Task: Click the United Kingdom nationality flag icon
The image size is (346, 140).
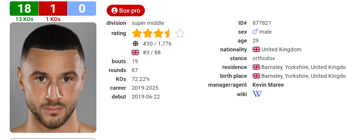Action: point(256,49)
